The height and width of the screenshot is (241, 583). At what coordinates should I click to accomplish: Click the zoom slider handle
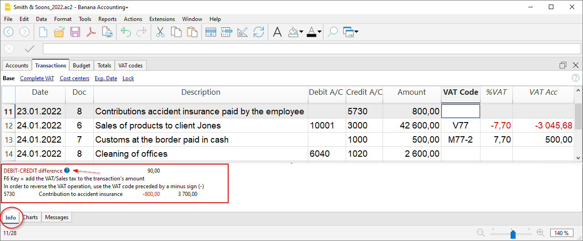513,234
